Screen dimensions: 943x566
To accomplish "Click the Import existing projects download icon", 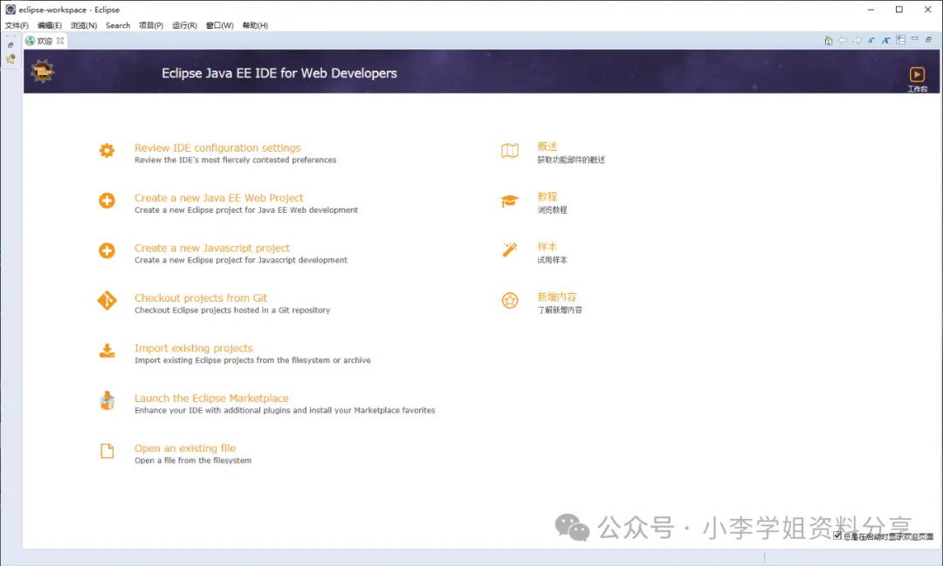I will [107, 351].
